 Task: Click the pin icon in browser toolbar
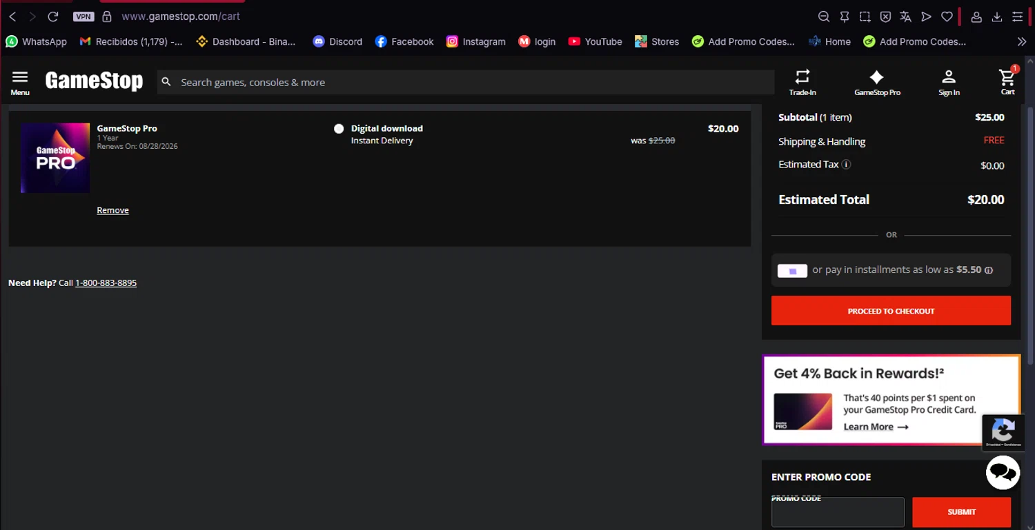tap(845, 17)
